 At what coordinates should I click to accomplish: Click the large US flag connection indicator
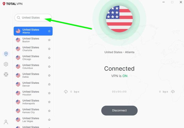(x=119, y=19)
